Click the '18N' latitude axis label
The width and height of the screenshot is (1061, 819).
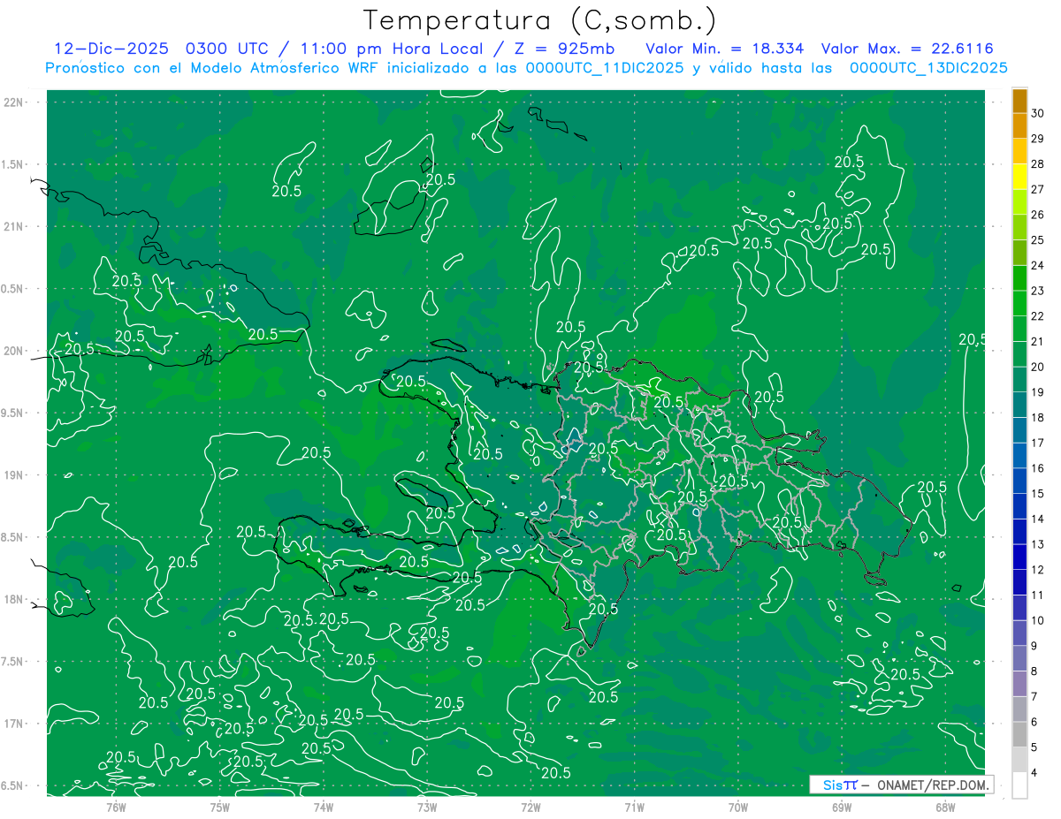13,599
